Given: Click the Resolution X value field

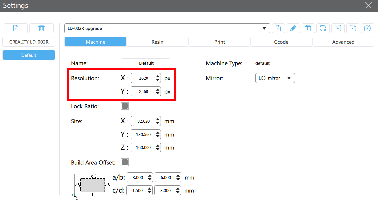Looking at the screenshot, I should click(x=143, y=78).
